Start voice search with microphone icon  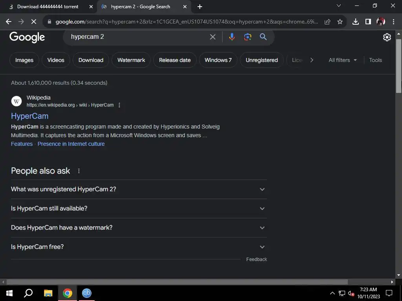[232, 37]
